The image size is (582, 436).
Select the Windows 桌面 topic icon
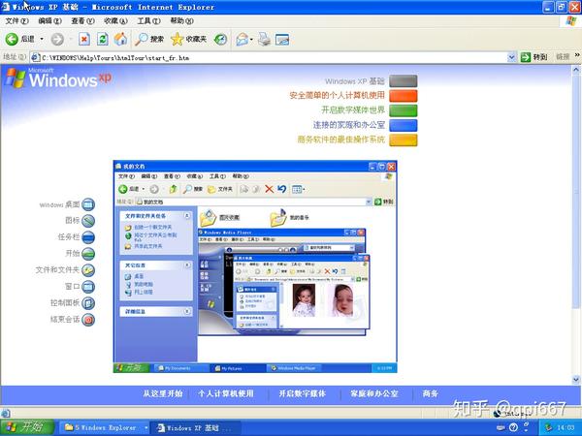(x=88, y=204)
